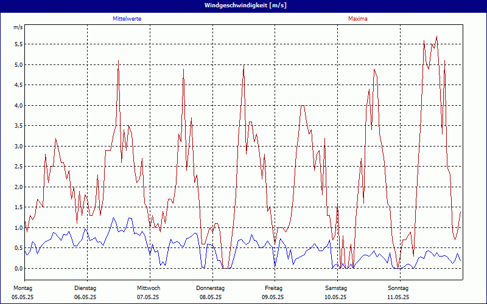Select the Freitag day label
The image size is (487, 304).
(x=274, y=288)
